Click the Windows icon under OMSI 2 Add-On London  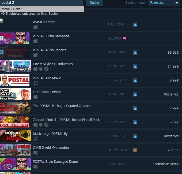(x=35, y=153)
